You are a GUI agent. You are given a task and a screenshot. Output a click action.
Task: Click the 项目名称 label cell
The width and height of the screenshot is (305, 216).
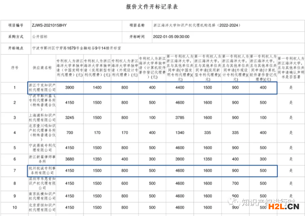click(x=137, y=25)
